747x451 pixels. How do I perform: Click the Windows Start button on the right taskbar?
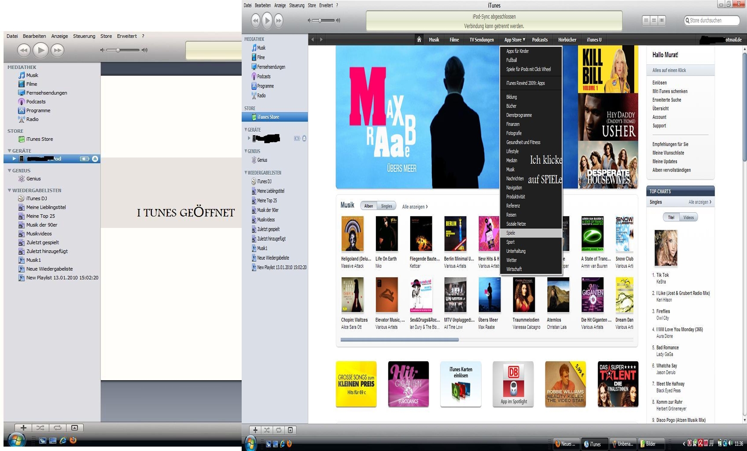click(x=251, y=444)
